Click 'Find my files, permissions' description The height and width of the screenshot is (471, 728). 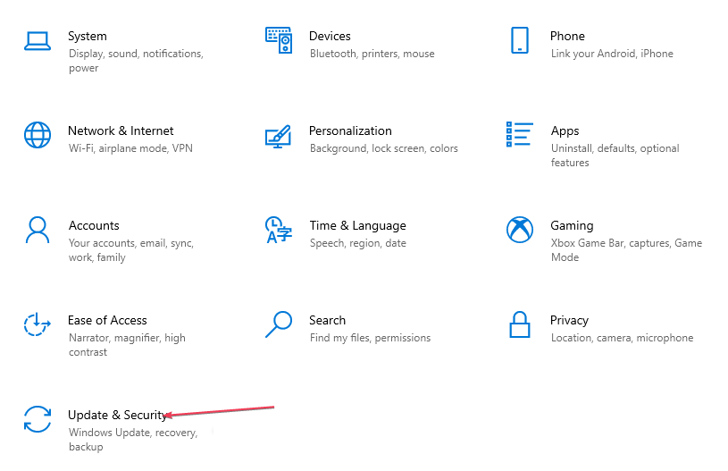tap(371, 338)
